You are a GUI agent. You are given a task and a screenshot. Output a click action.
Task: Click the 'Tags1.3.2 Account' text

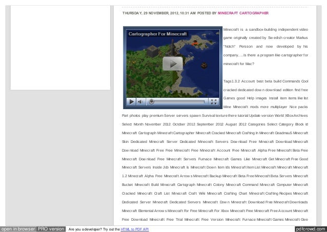[x=239, y=81]
